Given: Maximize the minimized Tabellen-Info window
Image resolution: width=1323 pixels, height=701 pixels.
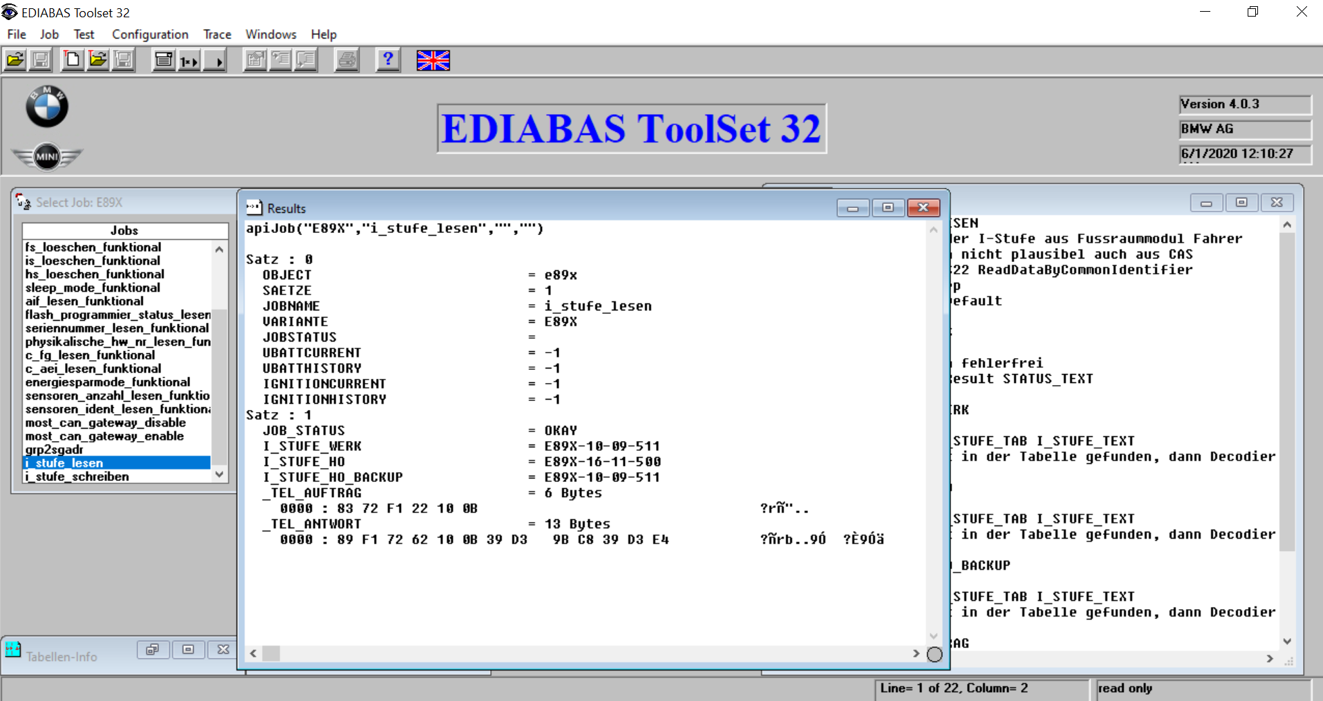Looking at the screenshot, I should (x=188, y=649).
